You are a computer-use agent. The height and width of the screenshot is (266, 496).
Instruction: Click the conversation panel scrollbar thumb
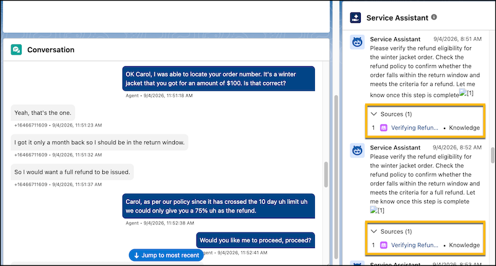326,174
